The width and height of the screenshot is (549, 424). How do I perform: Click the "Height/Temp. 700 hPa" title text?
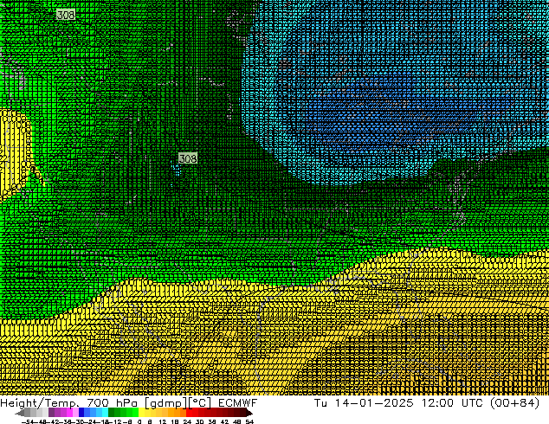(x=69, y=403)
